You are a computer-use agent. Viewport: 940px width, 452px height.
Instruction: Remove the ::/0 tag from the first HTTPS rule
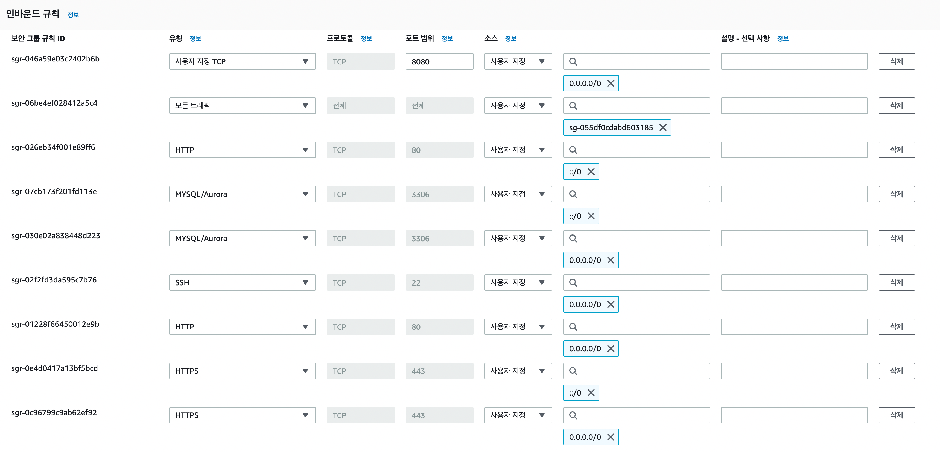tap(591, 392)
